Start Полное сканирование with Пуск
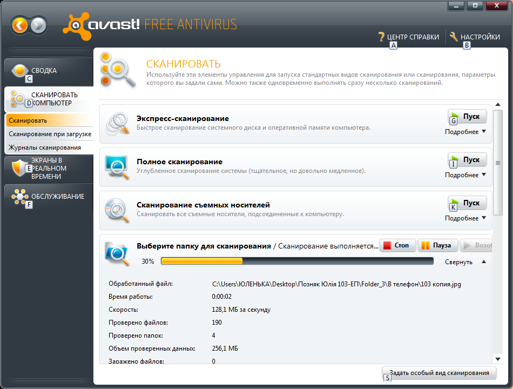The image size is (513, 389). click(467, 160)
